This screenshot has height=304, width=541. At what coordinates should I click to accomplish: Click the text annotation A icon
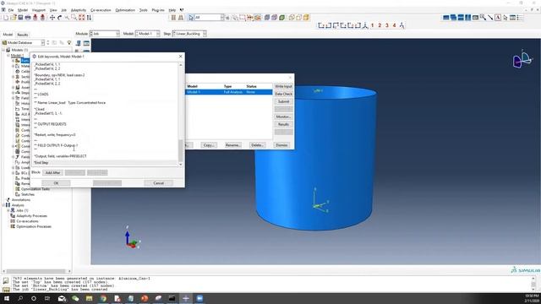[498, 18]
